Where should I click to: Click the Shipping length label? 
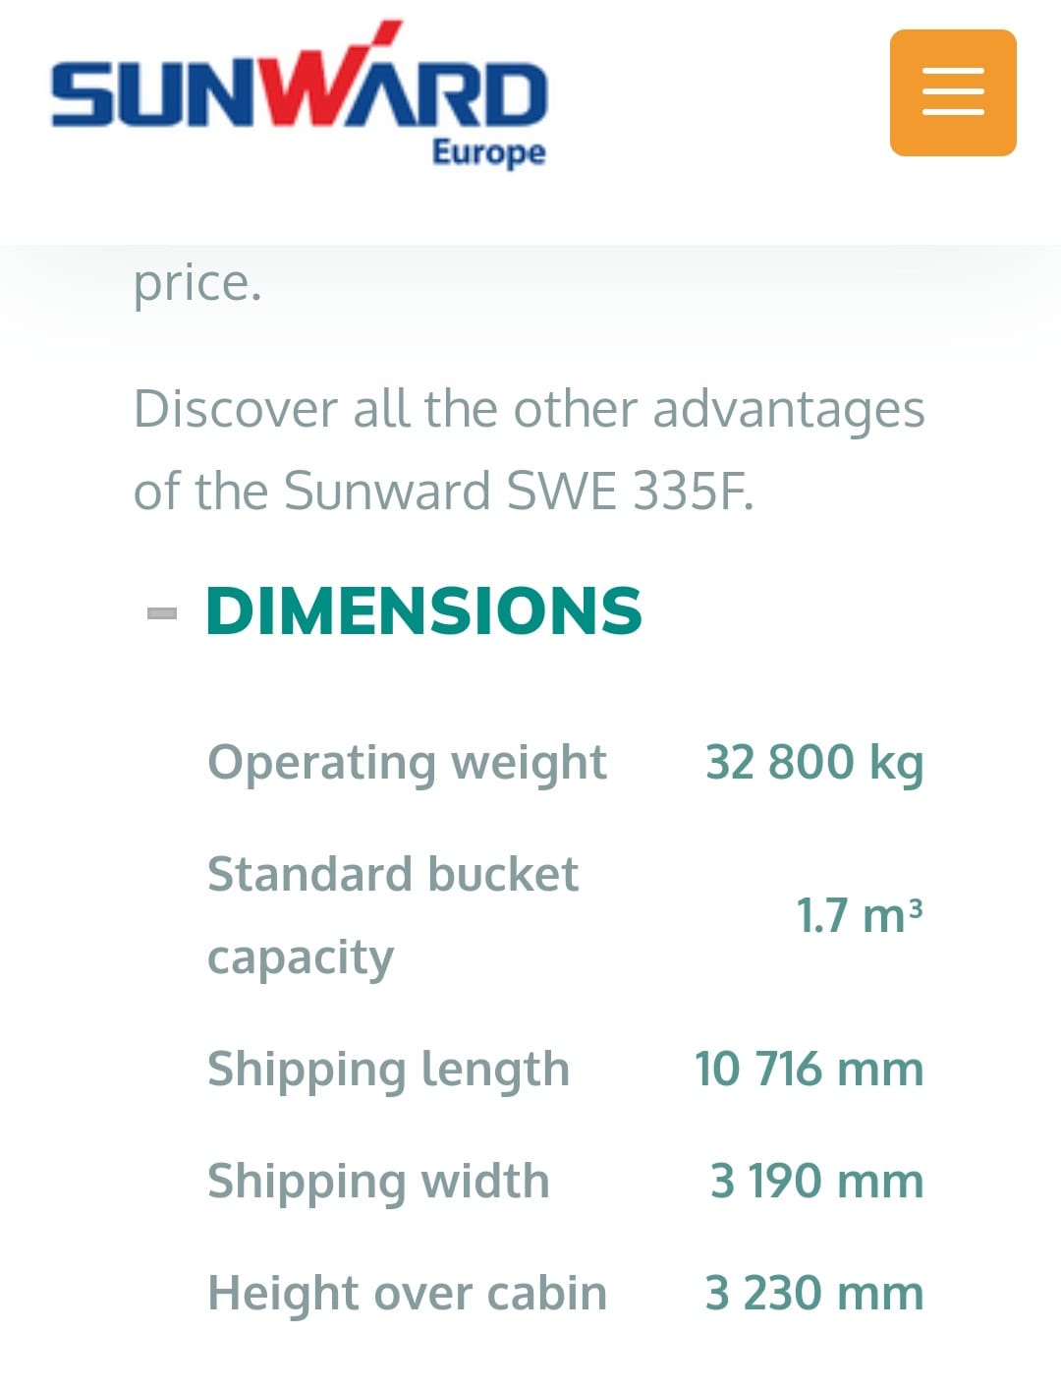point(388,1070)
